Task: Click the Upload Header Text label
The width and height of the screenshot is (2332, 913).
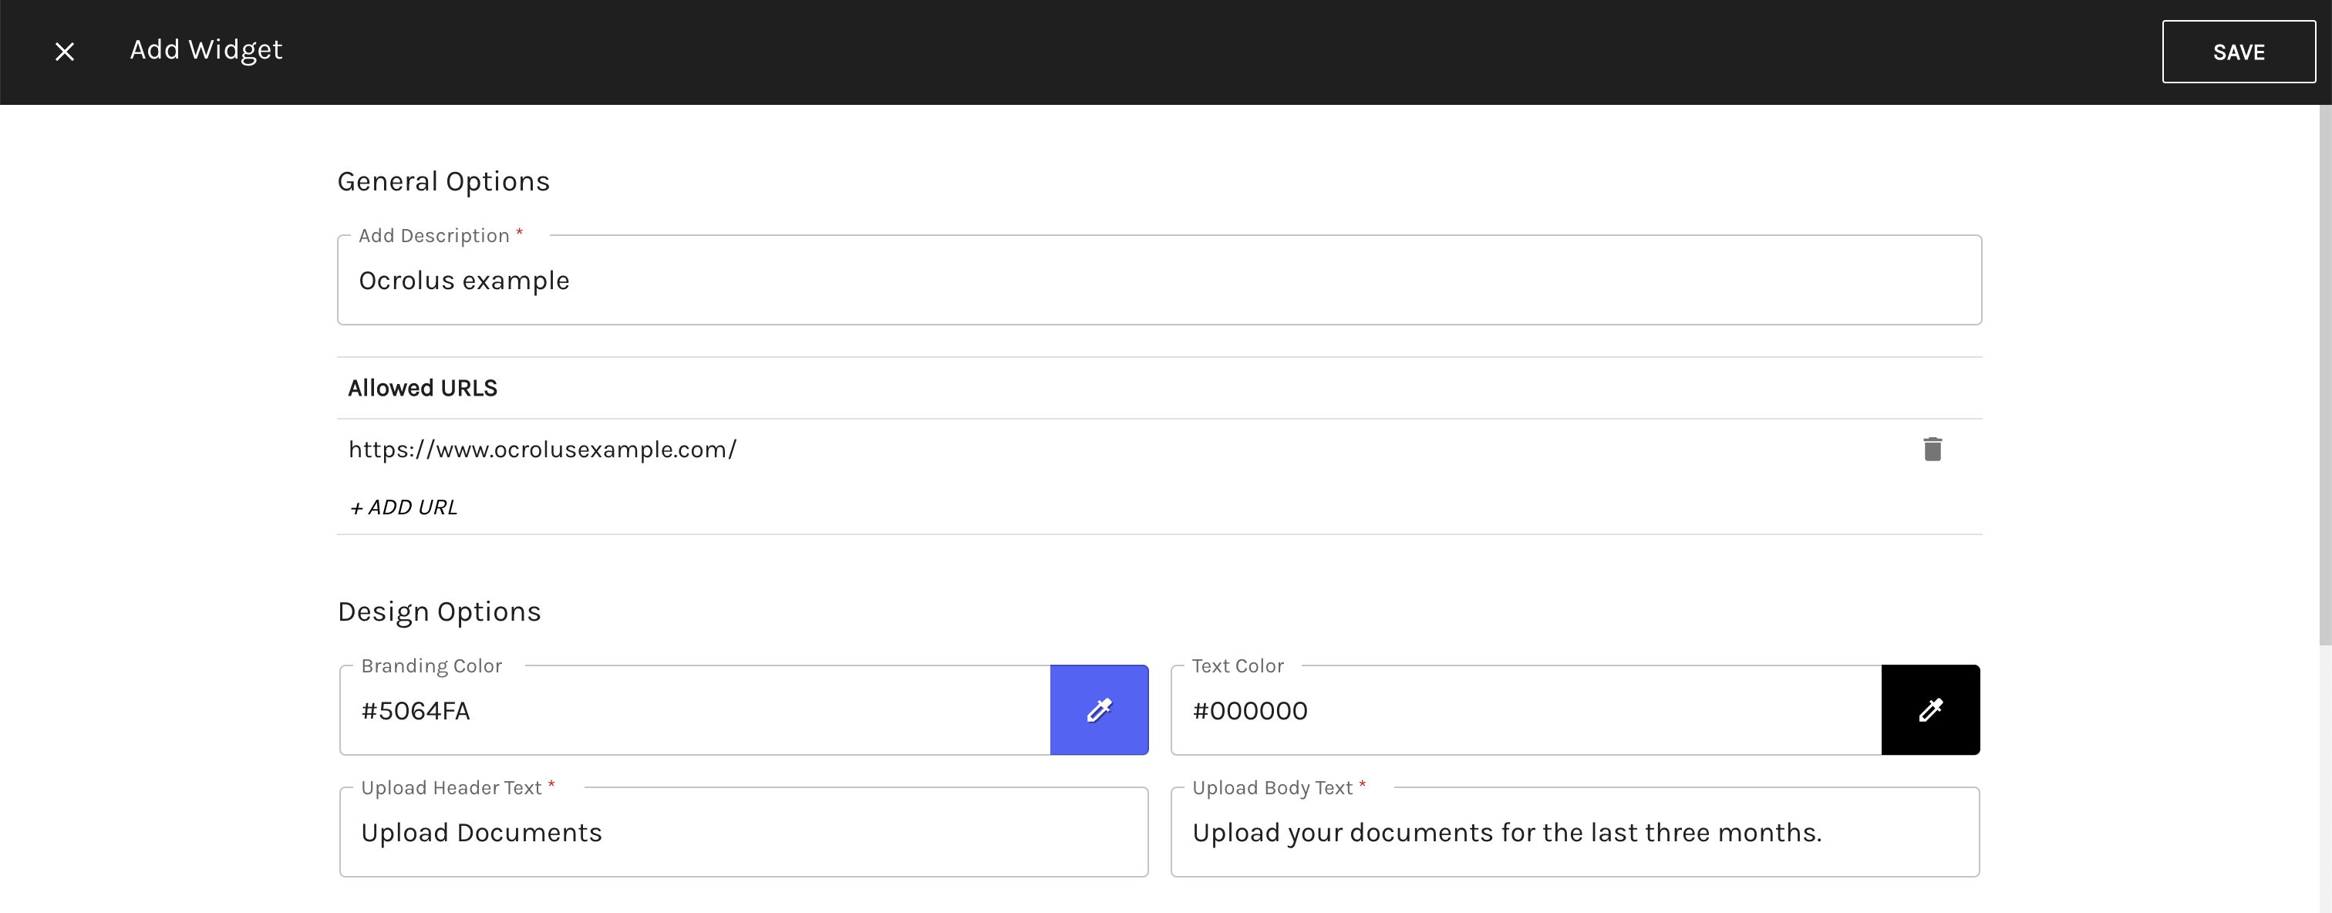Action: (451, 788)
